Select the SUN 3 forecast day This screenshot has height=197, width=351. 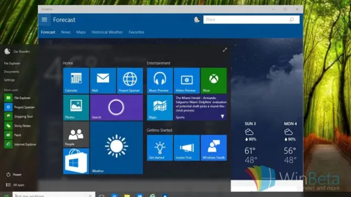(x=250, y=143)
